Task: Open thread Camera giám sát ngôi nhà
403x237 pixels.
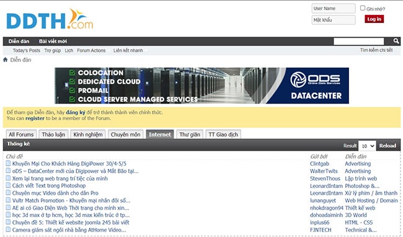Action: pyautogui.click(x=69, y=230)
